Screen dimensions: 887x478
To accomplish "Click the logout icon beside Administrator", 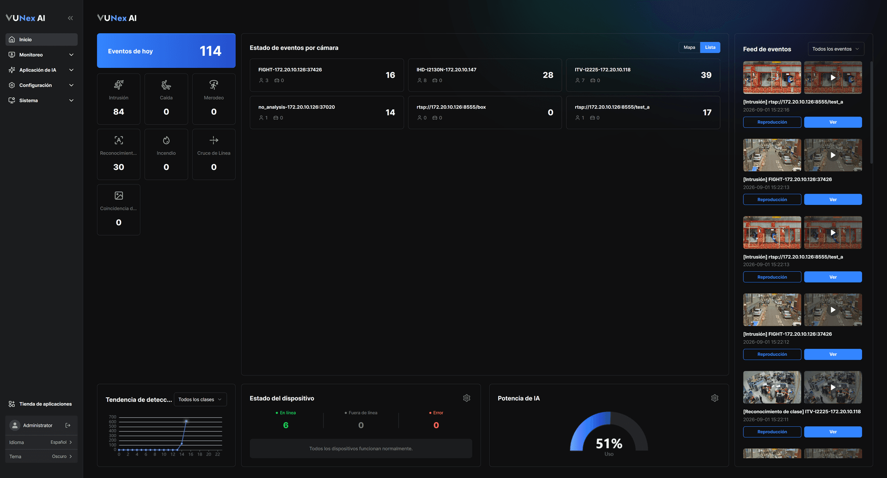I will click(68, 425).
